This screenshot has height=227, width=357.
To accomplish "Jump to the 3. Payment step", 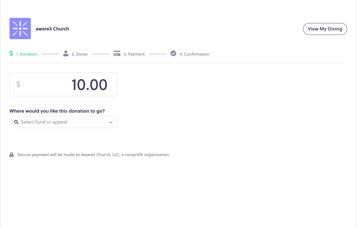I will coord(134,54).
